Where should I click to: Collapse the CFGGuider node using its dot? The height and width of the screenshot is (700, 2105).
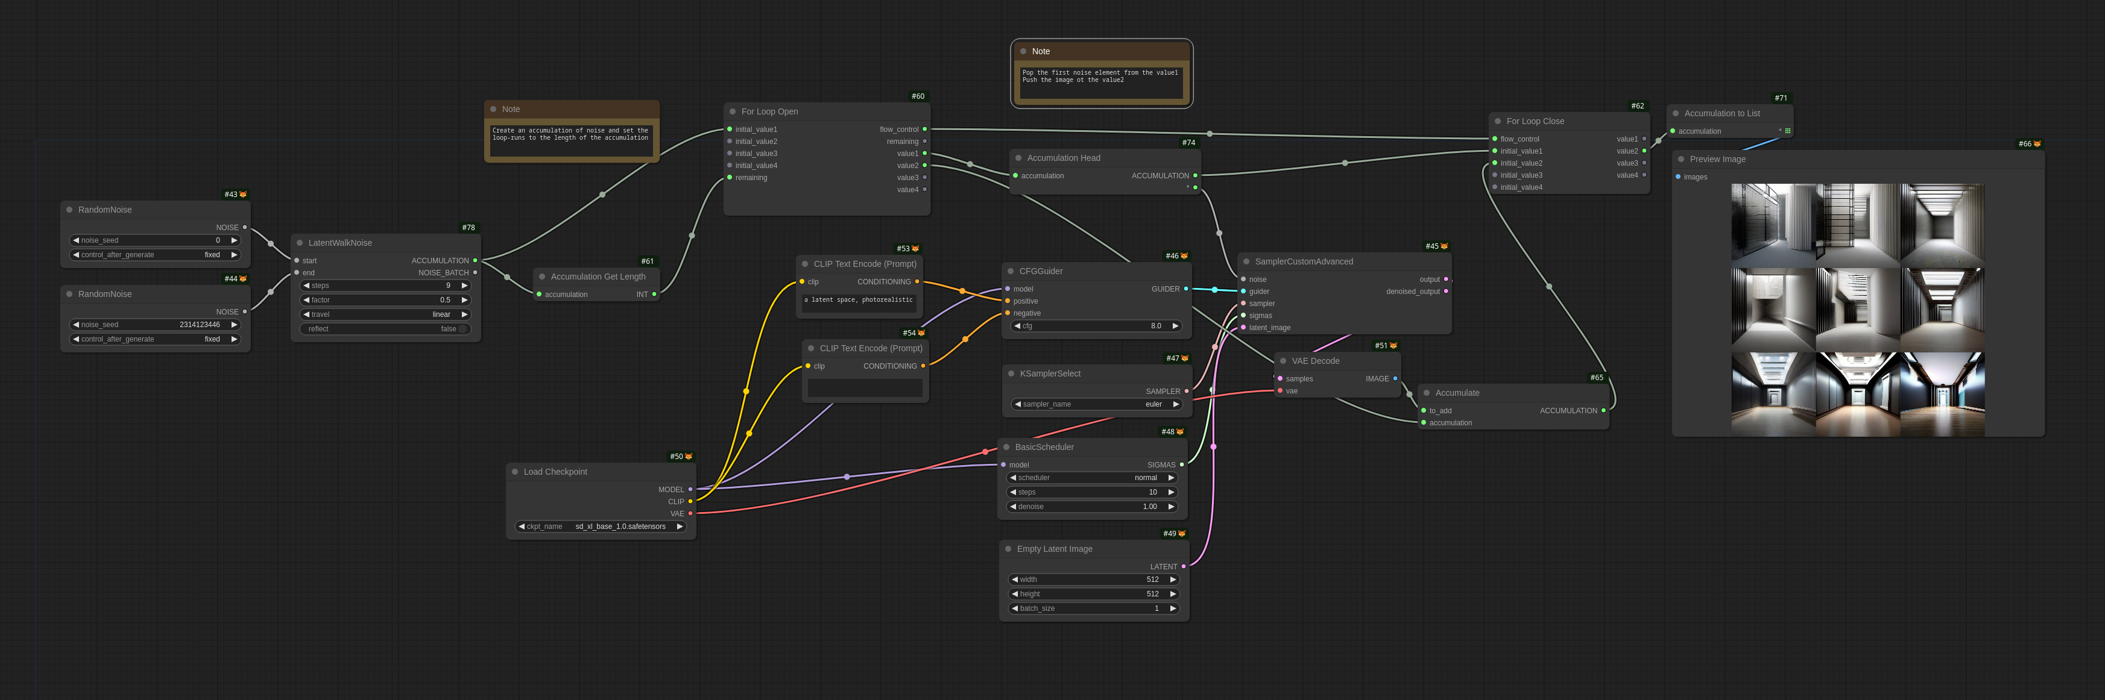point(1011,271)
